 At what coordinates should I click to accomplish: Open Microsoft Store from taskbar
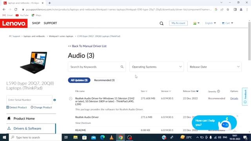click(84, 137)
